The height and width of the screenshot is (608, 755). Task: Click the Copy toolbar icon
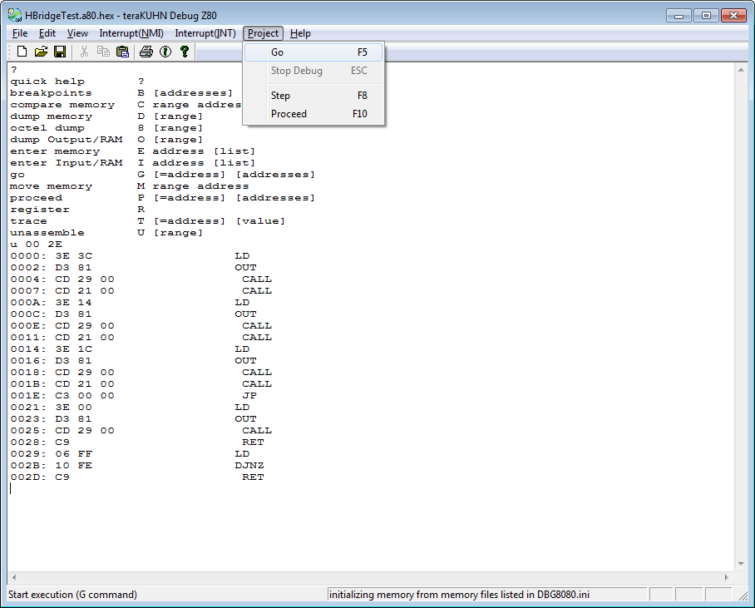(103, 52)
